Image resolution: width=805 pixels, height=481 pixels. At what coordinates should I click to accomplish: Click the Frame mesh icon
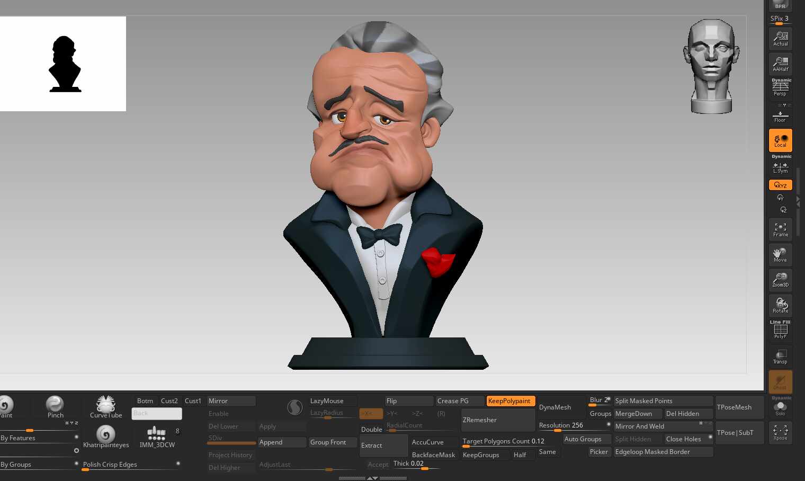pos(780,229)
